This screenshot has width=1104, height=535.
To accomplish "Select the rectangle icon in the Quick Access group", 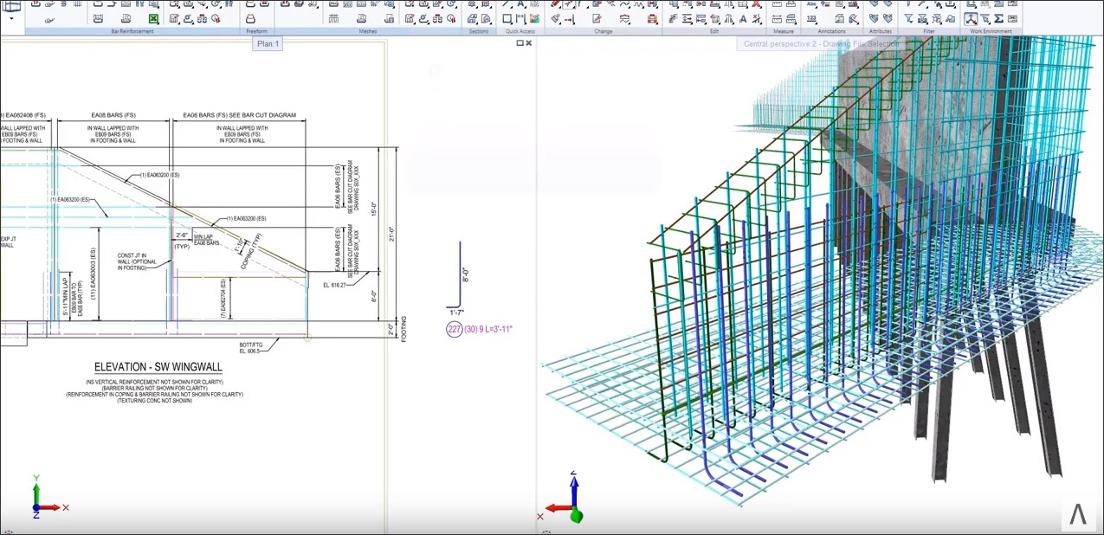I will tap(507, 19).
